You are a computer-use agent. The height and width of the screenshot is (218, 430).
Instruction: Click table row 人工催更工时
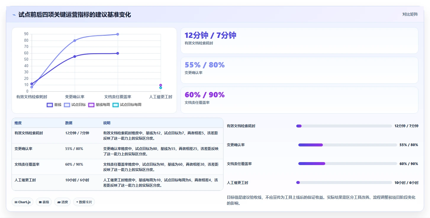(x=117, y=183)
